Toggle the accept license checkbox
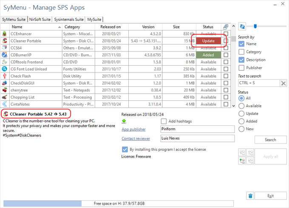Screen dimensions: 289x208 (x=125, y=150)
